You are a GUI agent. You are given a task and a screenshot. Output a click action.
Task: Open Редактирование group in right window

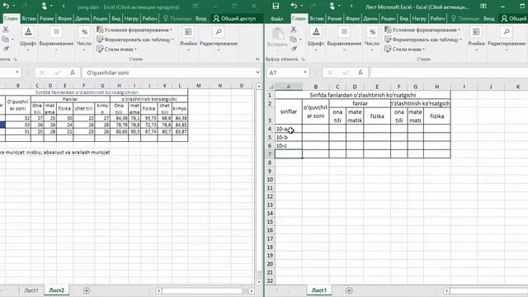(507, 39)
